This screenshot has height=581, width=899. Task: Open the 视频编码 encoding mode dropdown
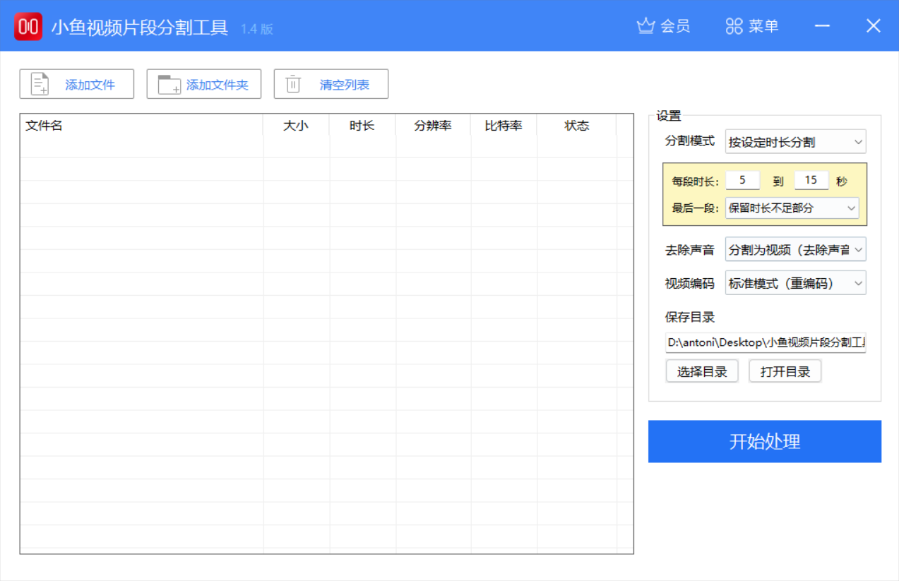[794, 282]
